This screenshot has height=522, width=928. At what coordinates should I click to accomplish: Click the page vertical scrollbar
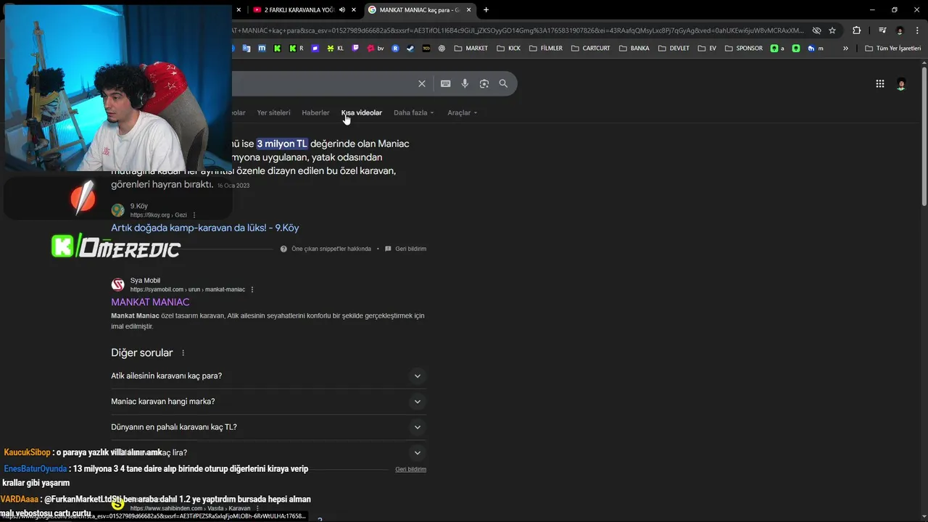pos(924,138)
